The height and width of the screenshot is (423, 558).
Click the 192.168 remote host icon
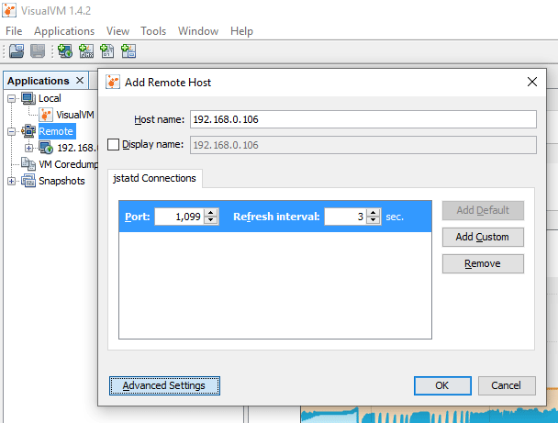(x=46, y=148)
